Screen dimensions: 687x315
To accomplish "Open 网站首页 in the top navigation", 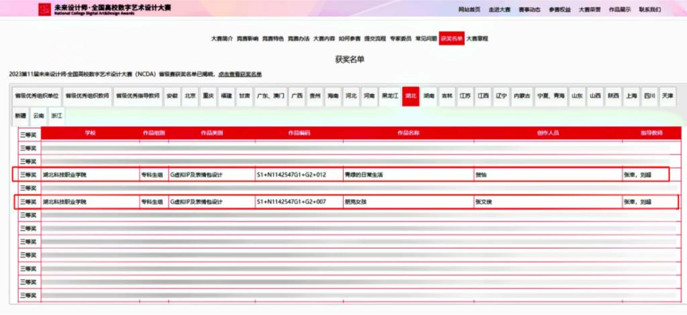I will (x=469, y=9).
